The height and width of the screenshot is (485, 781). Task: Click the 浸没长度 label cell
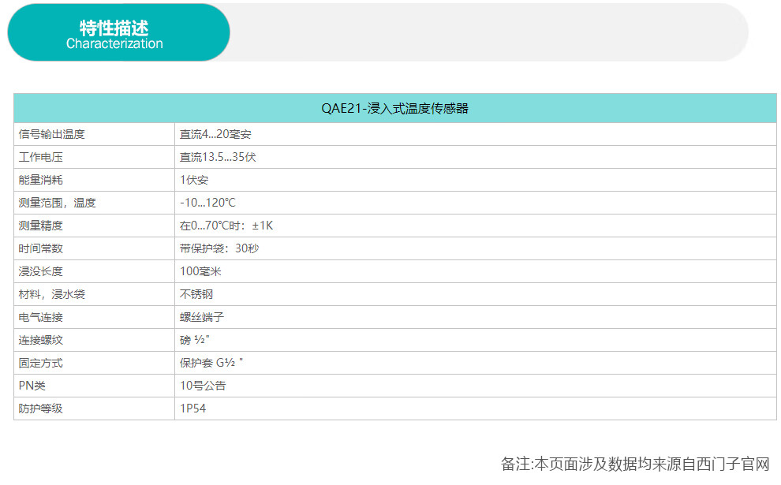coord(94,271)
